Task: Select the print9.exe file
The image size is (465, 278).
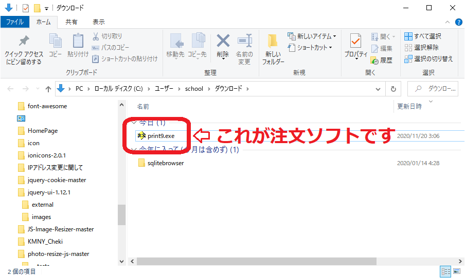Action: tap(160, 136)
